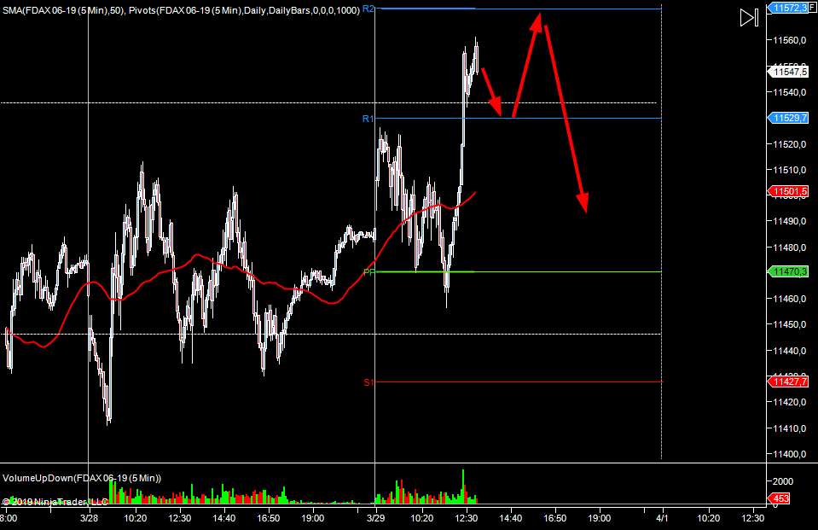Click the scroll-to-last-bar arrow icon
This screenshot has height=530, width=818.
[x=748, y=18]
